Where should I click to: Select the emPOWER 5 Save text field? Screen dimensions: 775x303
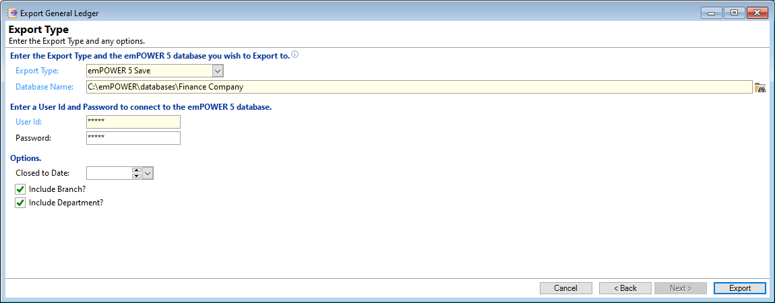[149, 71]
